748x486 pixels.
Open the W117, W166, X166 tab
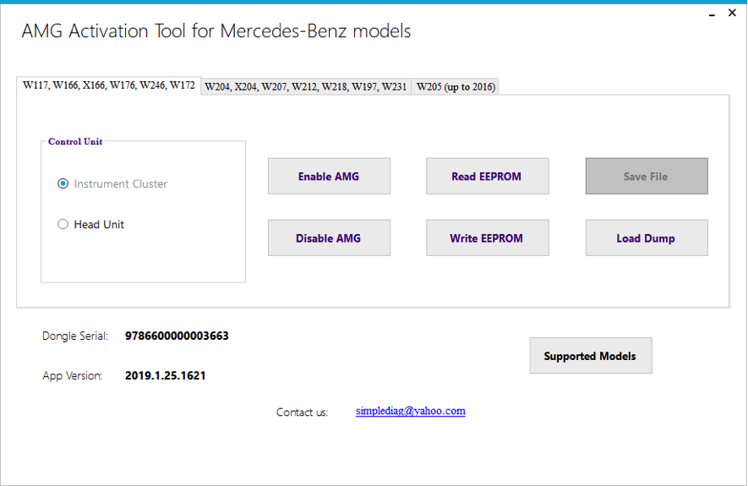coord(109,85)
